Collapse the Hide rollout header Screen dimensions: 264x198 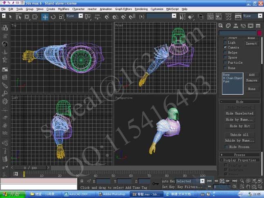point(239,102)
